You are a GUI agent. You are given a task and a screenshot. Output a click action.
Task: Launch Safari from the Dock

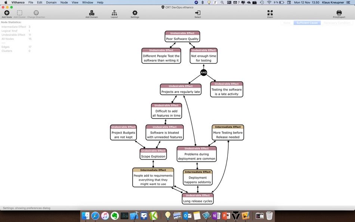tap(95, 216)
